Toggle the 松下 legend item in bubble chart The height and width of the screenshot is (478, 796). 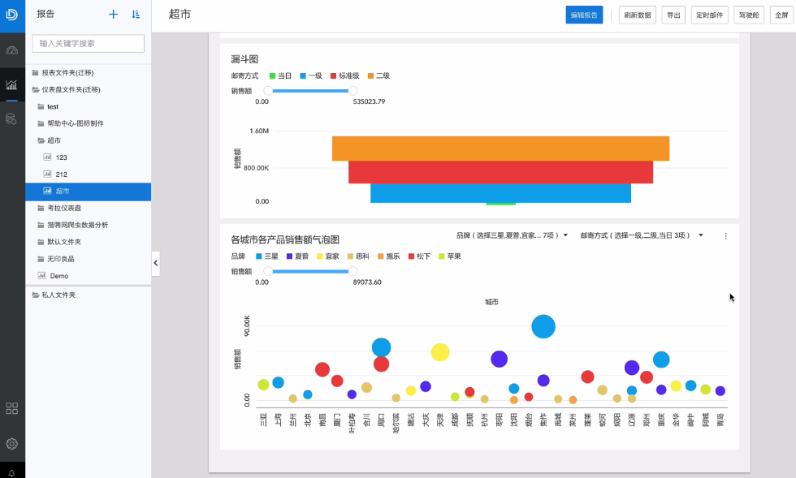tap(418, 256)
